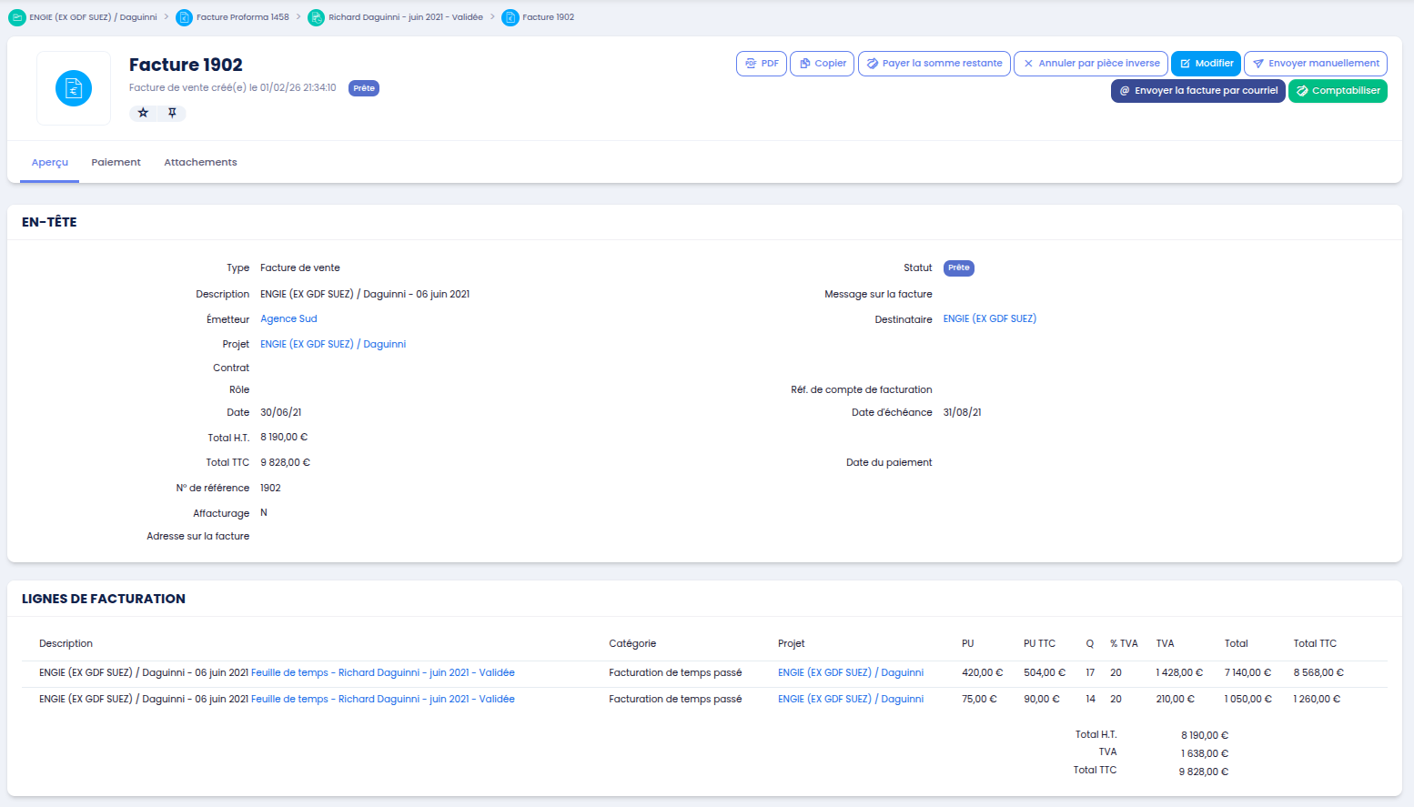The height and width of the screenshot is (807, 1414).
Task: Click Richard Daguinni timesheet breadcrumb icon
Action: point(316,17)
